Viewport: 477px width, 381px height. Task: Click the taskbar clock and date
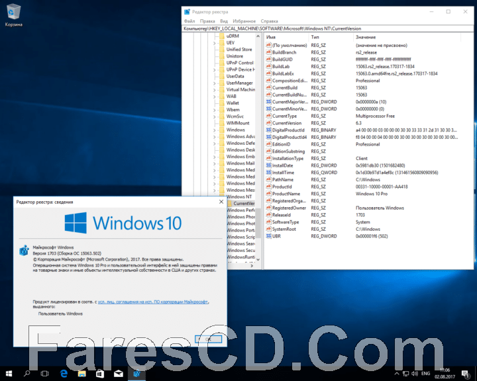(445, 374)
